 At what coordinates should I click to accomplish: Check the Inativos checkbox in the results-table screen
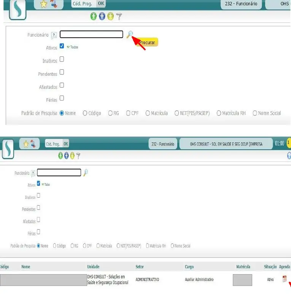[38, 195]
